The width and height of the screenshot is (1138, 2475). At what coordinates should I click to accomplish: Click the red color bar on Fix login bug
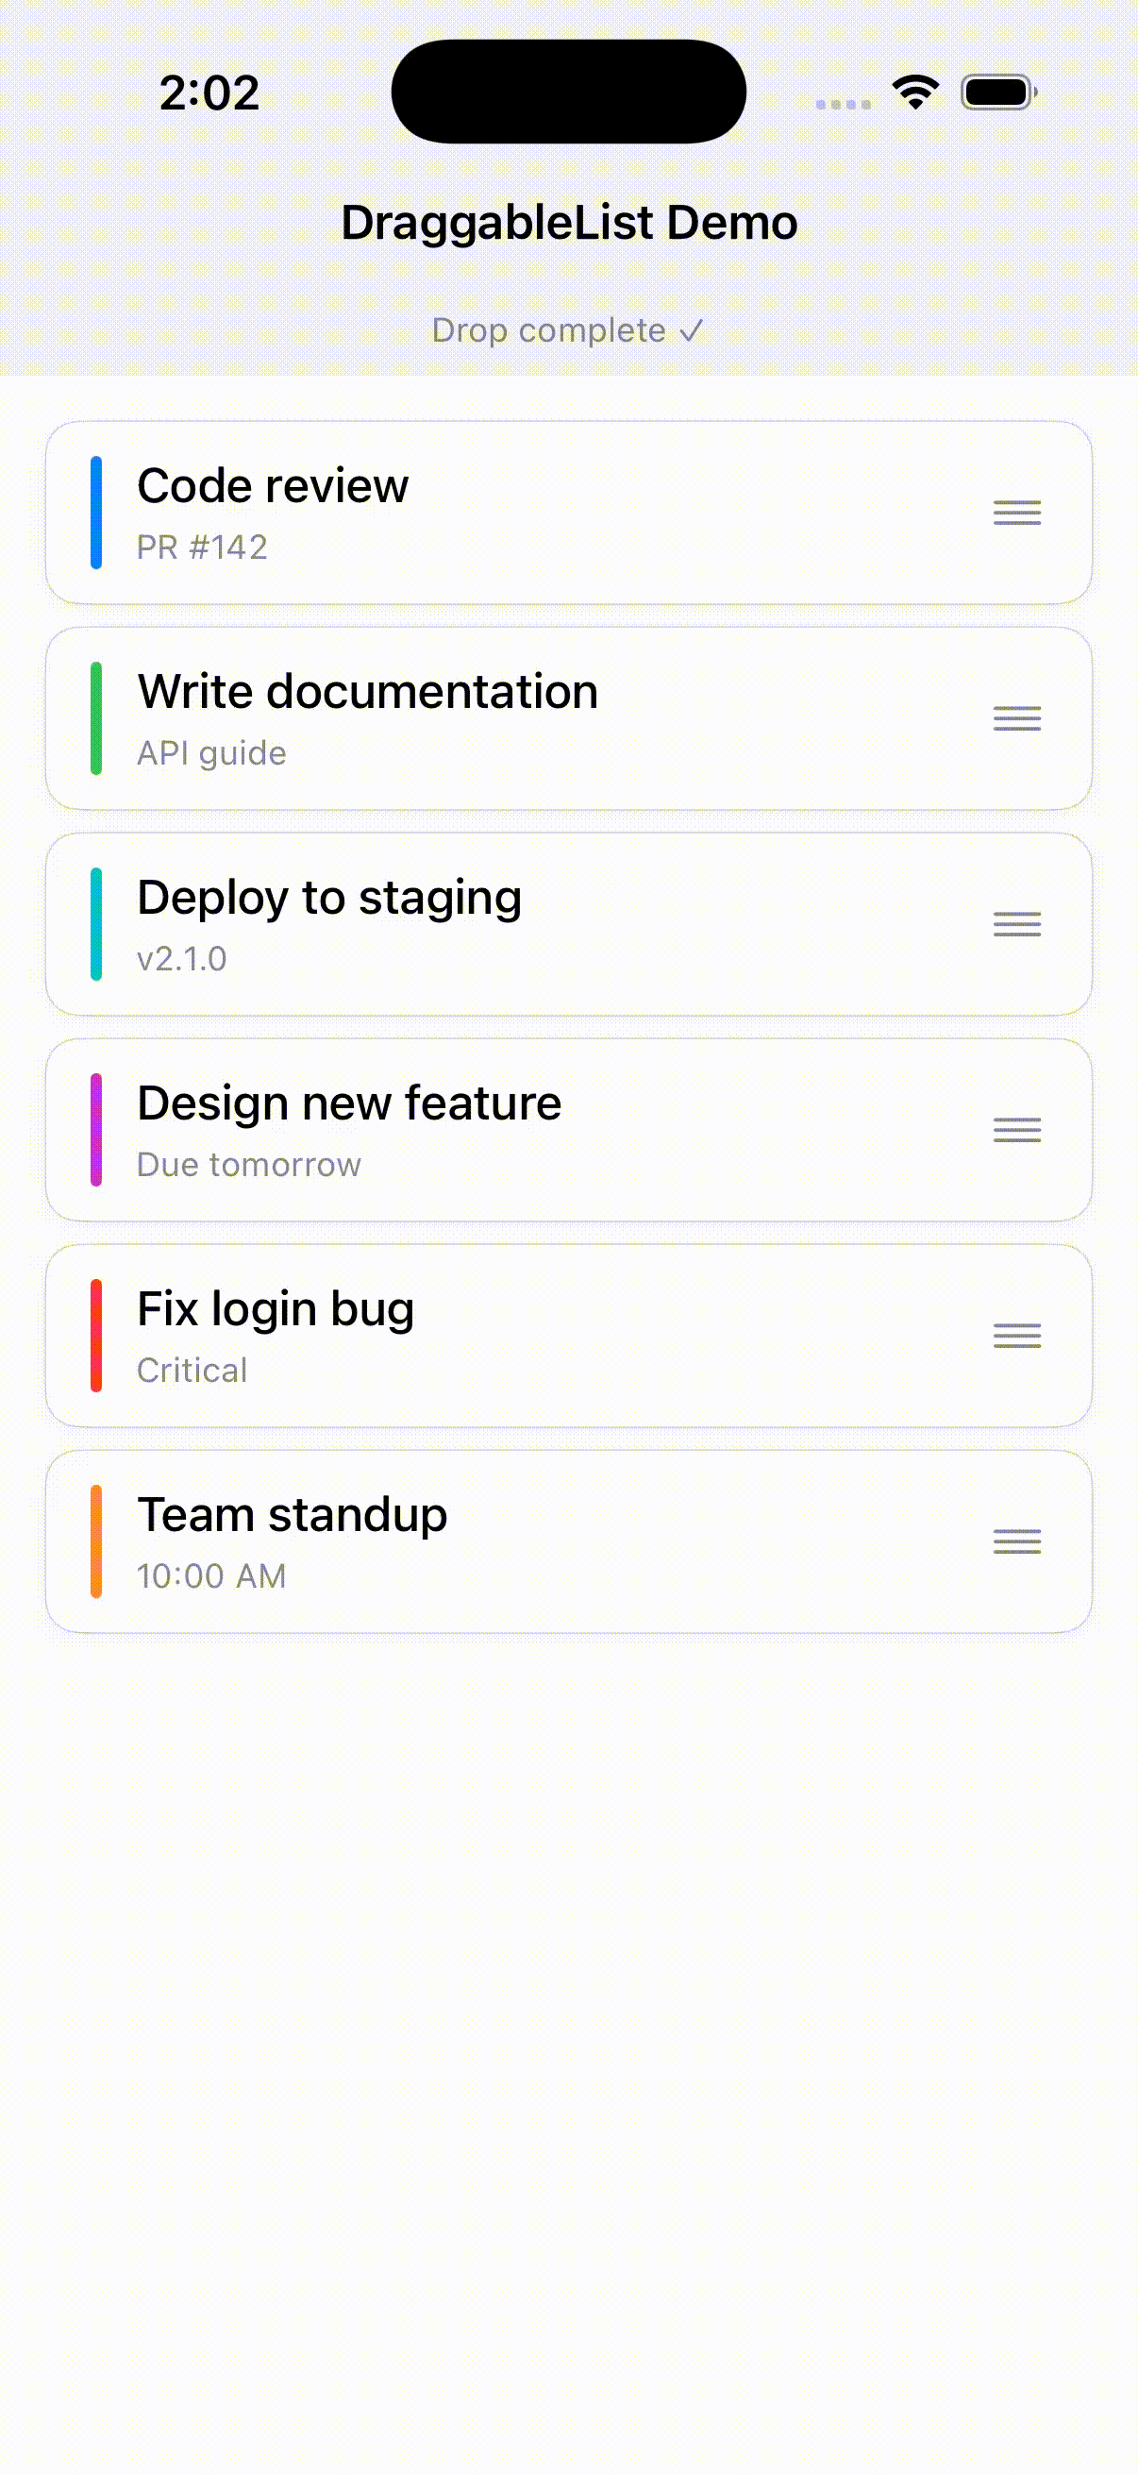pyautogui.click(x=96, y=1336)
